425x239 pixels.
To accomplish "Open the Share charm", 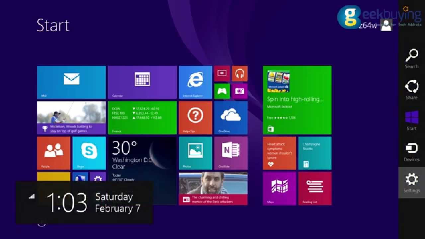I will [x=412, y=90].
